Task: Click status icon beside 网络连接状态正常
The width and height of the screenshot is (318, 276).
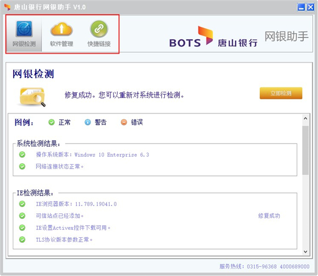Action: pyautogui.click(x=22, y=166)
